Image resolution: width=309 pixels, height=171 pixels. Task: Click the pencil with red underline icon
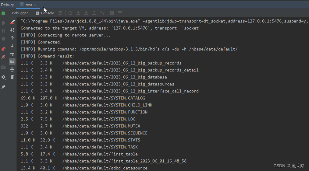(x=12, y=22)
